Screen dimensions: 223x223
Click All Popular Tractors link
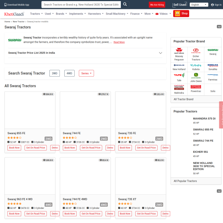click(185, 181)
